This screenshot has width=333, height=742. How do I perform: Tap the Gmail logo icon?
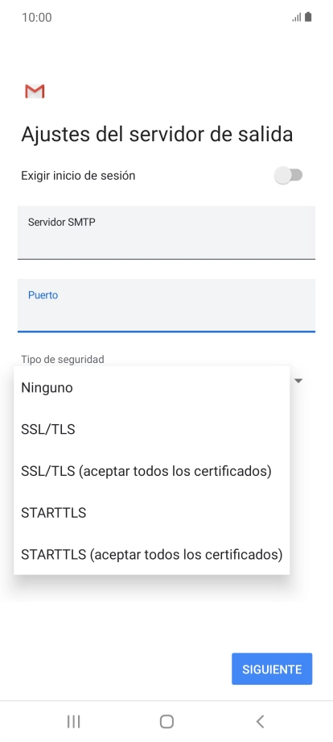coord(35,91)
